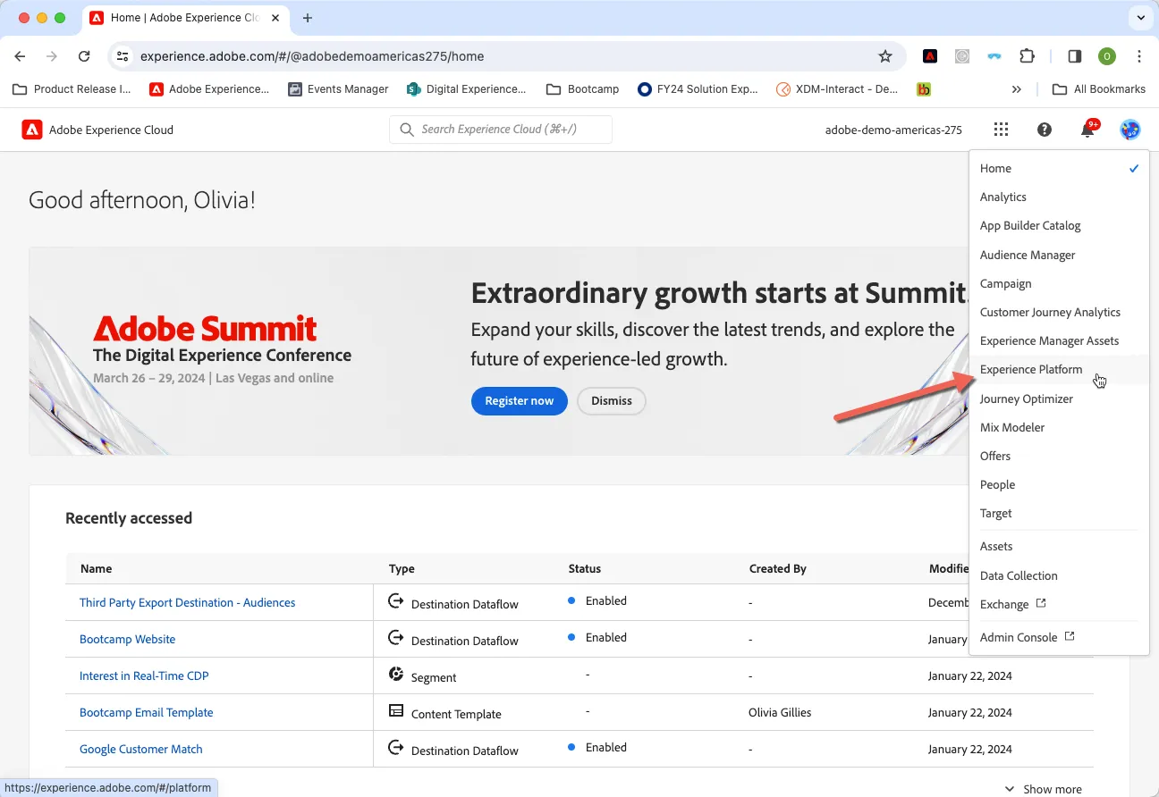Open the external Exchange link icon
The height and width of the screenshot is (797, 1159).
pyautogui.click(x=1041, y=604)
